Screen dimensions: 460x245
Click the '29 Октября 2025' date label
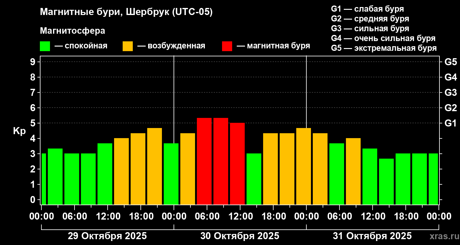[x=107, y=236]
